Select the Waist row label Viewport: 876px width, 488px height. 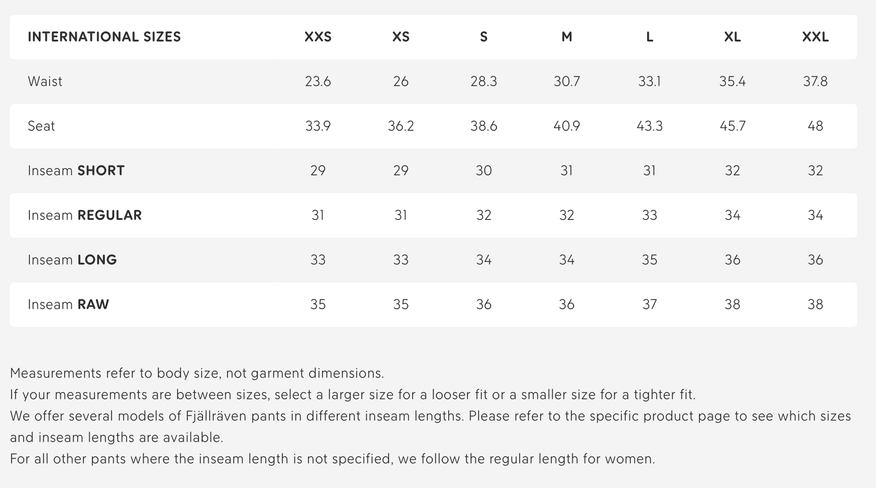click(x=45, y=81)
